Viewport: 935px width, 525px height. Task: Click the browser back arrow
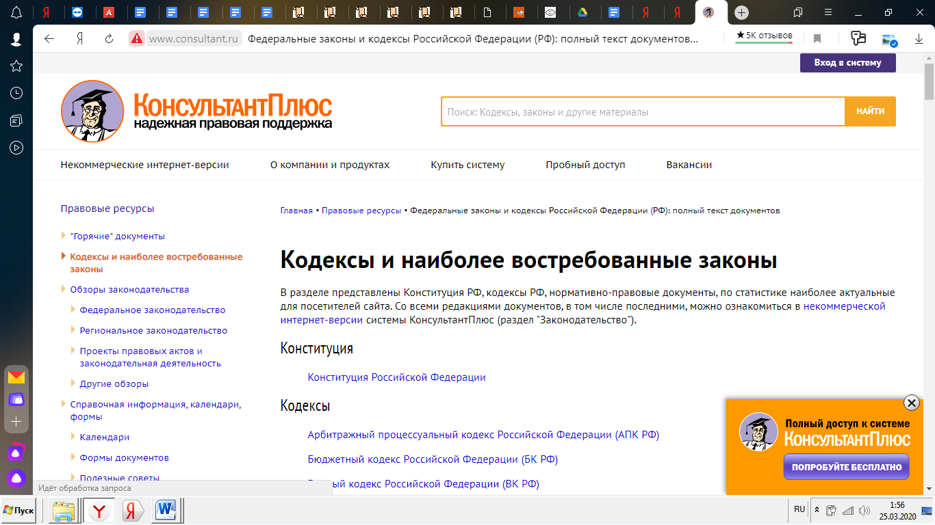tap(49, 39)
